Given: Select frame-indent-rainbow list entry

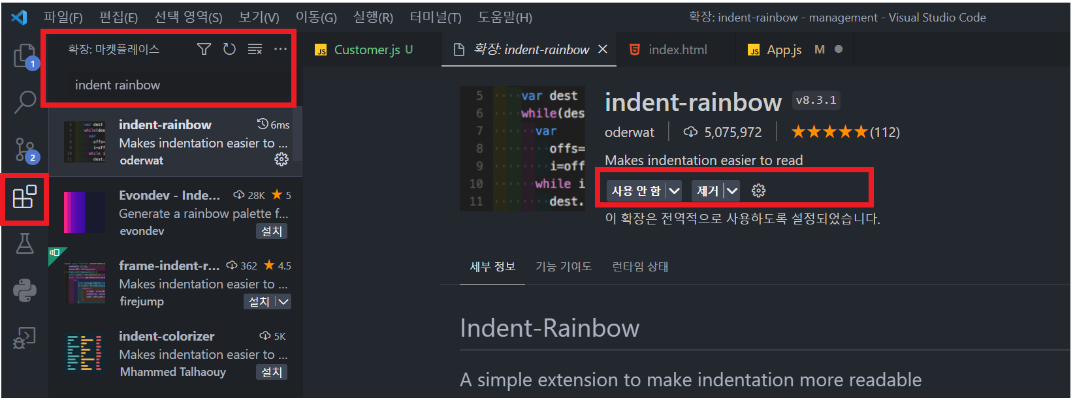Looking at the screenshot, I should tap(175, 283).
